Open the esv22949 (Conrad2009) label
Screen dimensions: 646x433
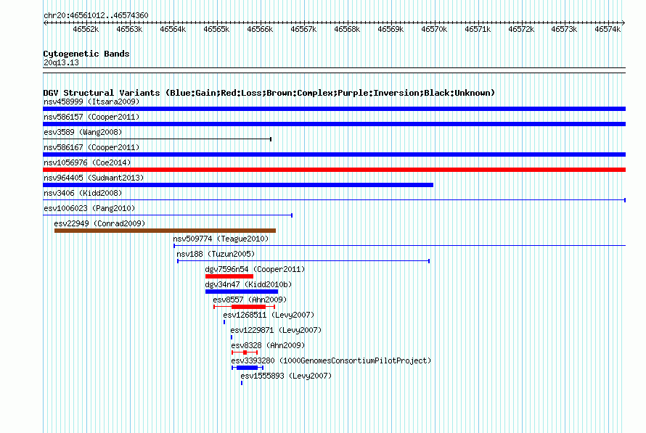99,223
